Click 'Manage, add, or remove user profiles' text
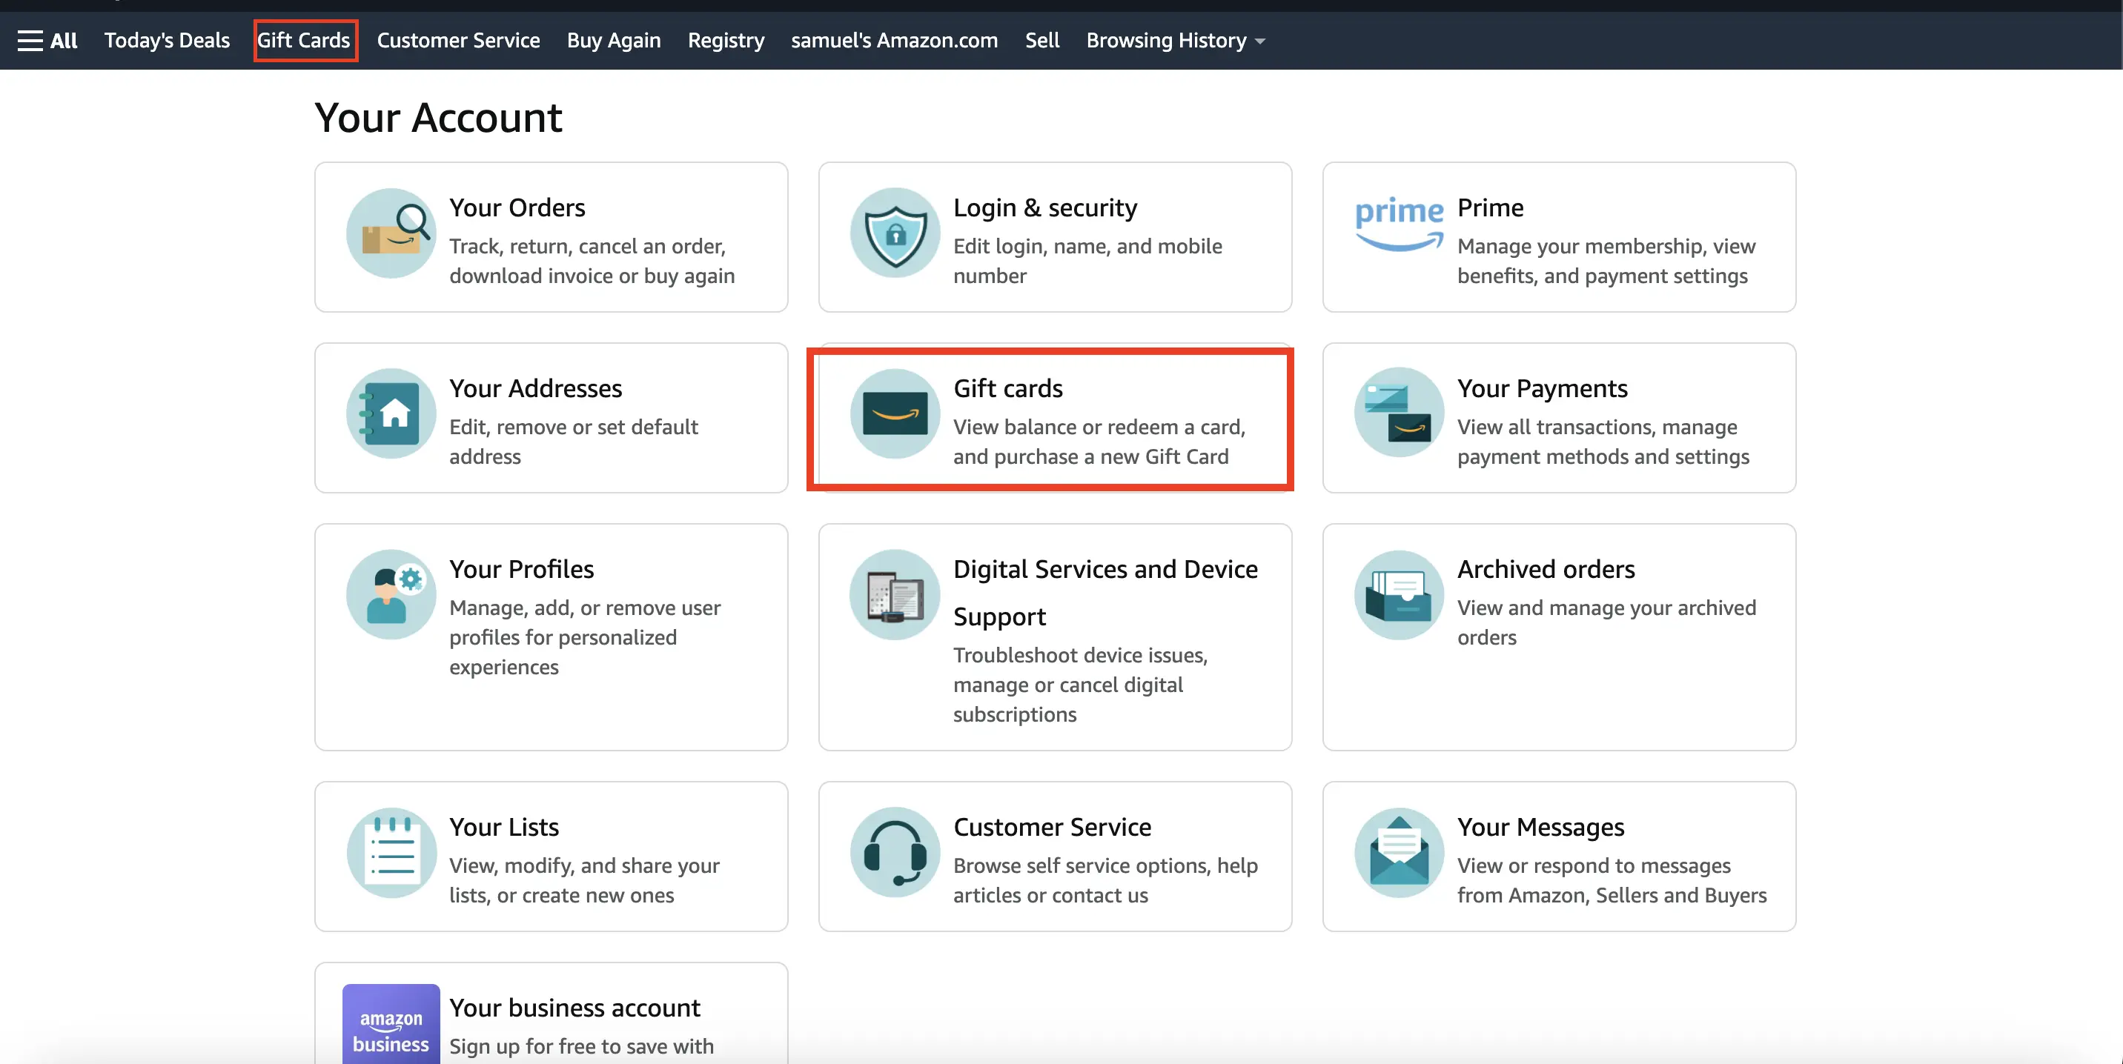 tap(585, 637)
